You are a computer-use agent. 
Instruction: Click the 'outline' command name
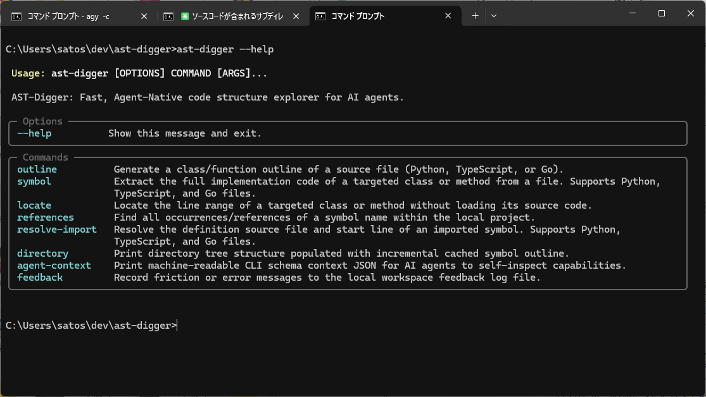coord(37,169)
